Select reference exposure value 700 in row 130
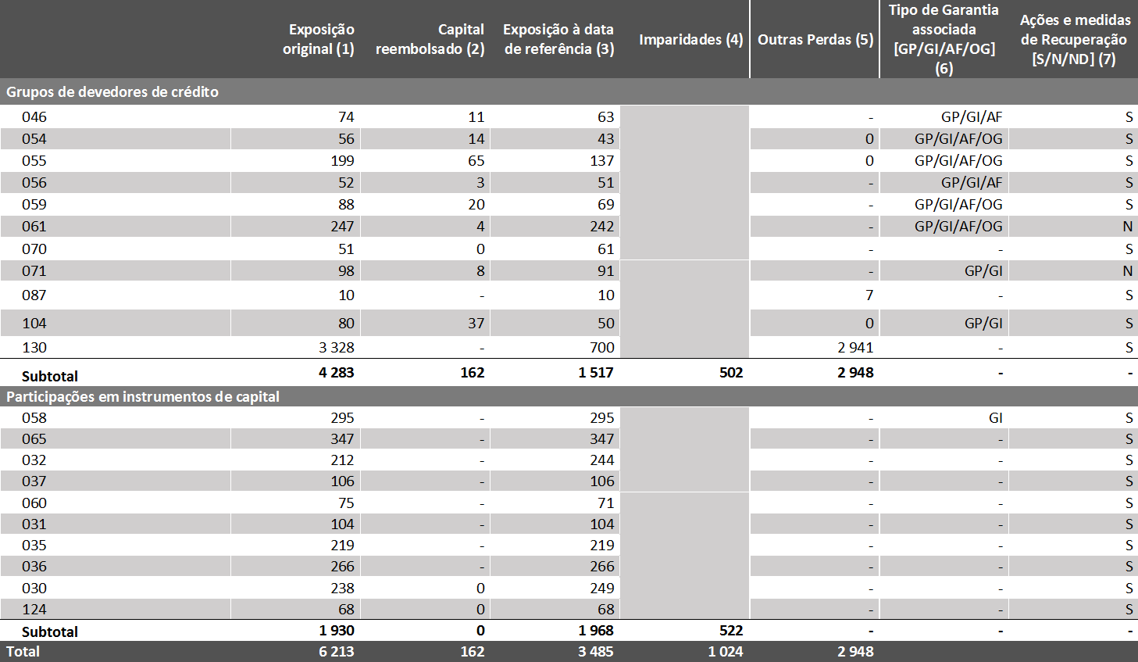The image size is (1138, 662). 601,347
